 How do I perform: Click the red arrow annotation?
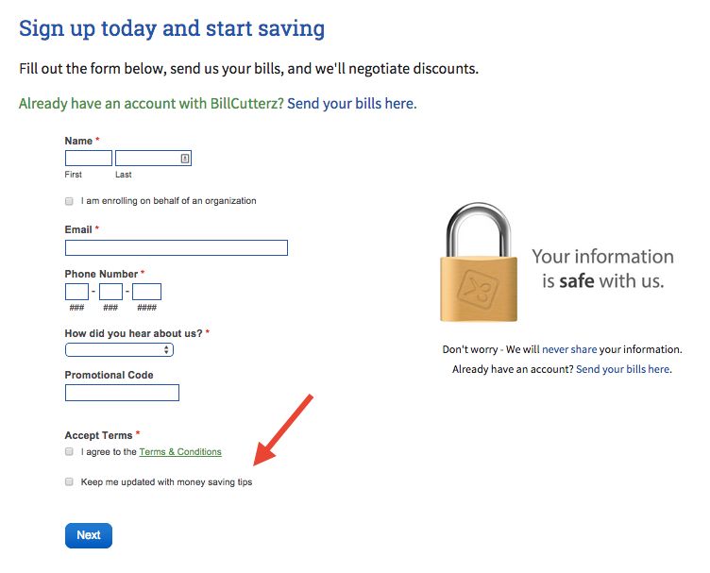(x=282, y=430)
